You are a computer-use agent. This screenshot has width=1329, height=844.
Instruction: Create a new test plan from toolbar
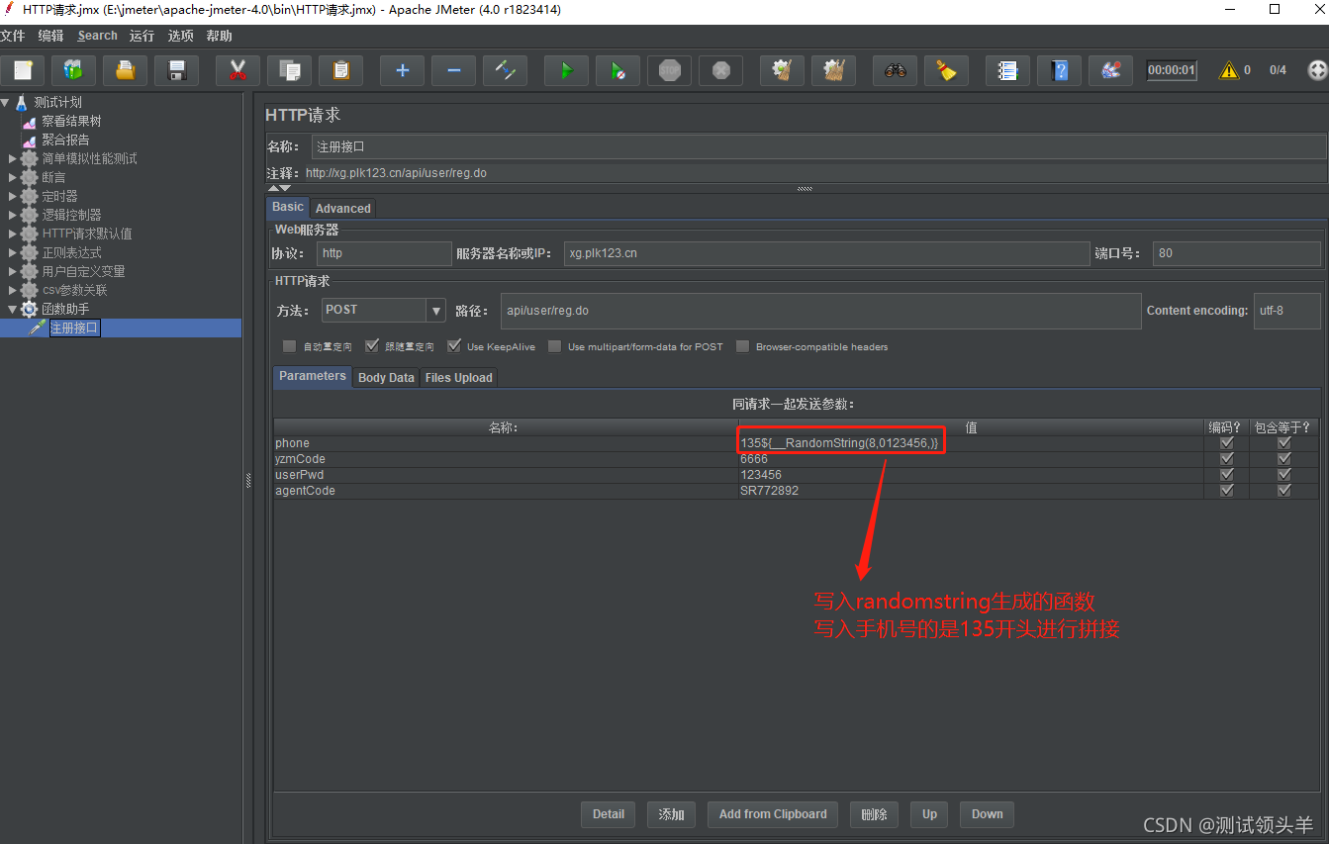tap(23, 70)
